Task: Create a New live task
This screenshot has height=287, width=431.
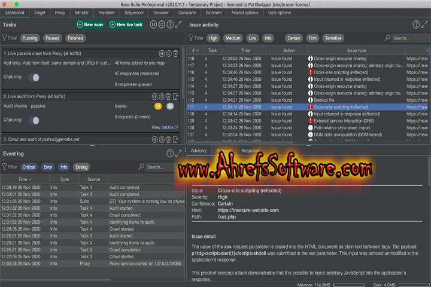Action: click(x=126, y=25)
